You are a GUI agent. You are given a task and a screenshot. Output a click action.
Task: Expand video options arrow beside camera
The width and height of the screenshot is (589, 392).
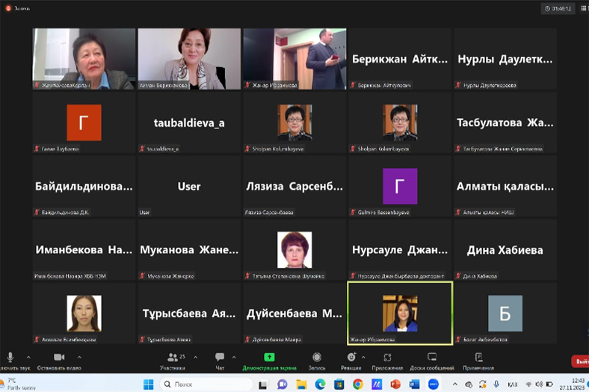tap(79, 358)
